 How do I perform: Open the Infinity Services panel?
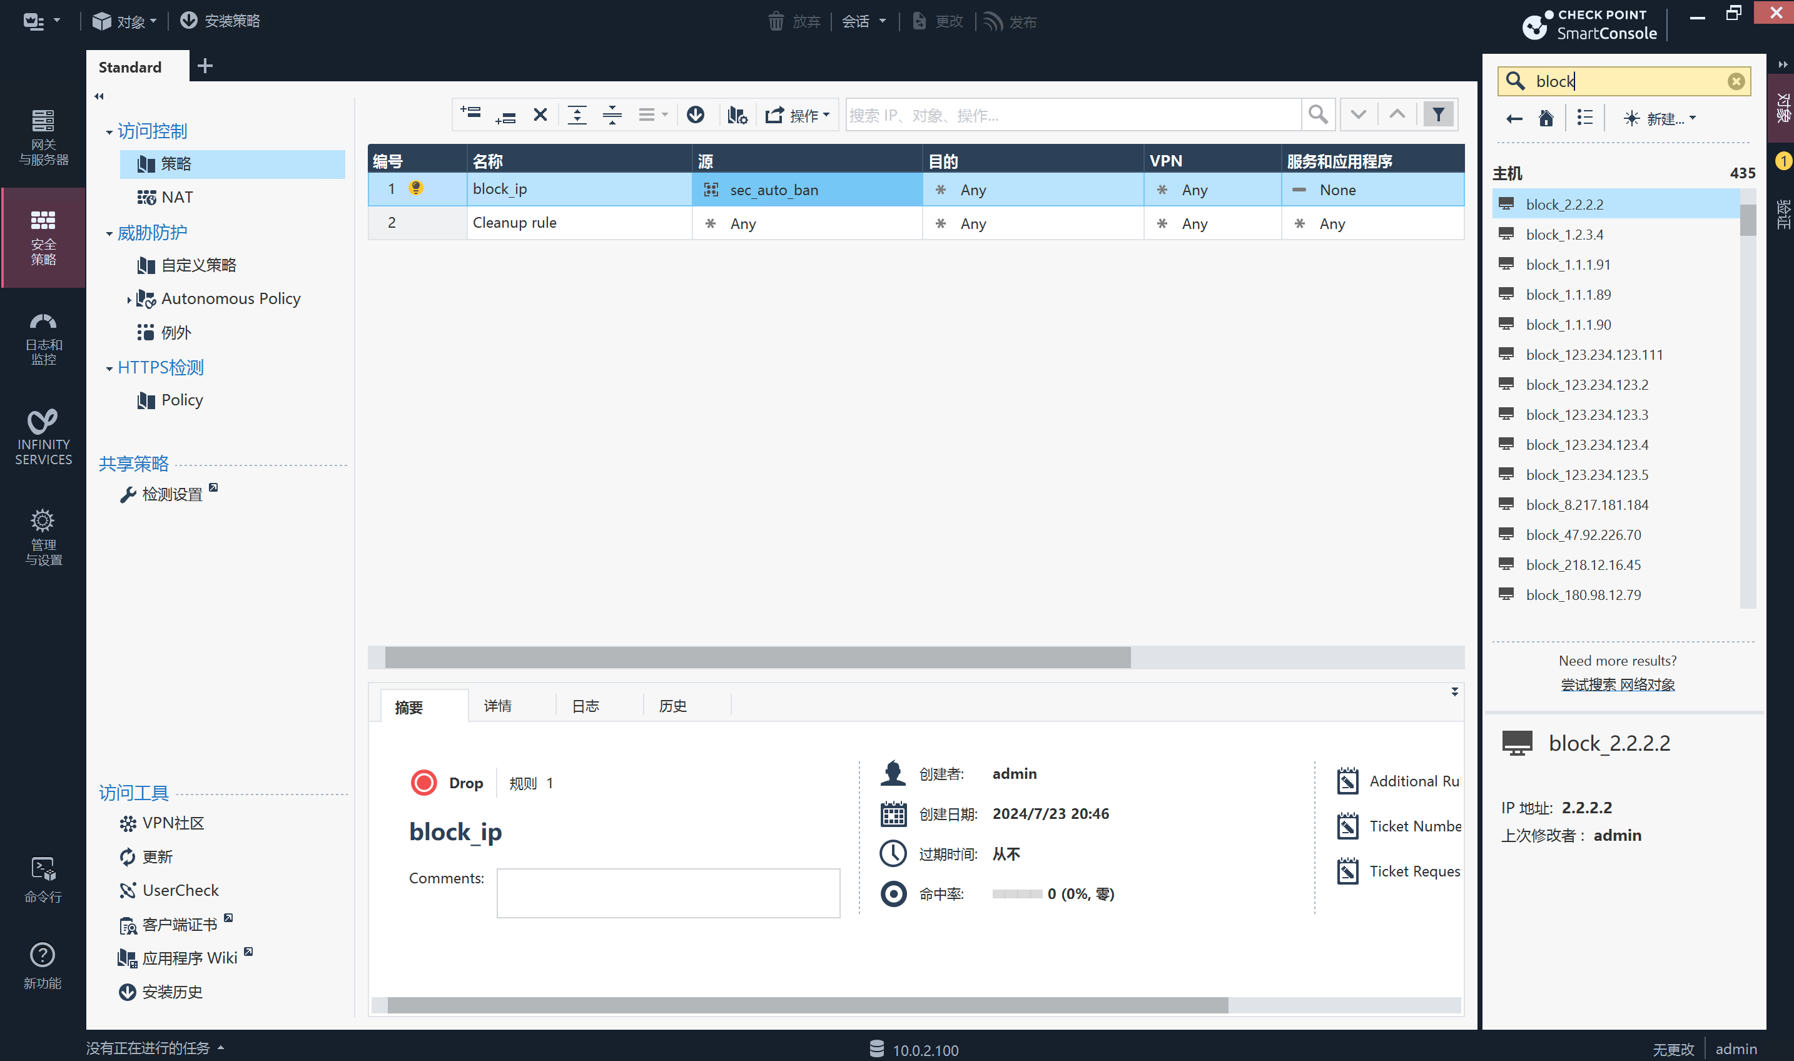(x=43, y=436)
